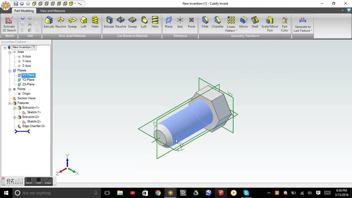Save using the quick access floppy icon
The height and width of the screenshot is (198, 352).
click(16, 4)
